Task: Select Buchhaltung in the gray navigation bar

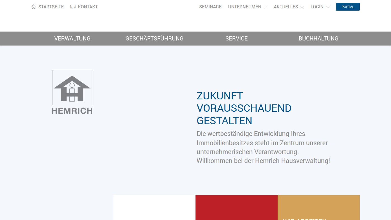Action: point(318,39)
